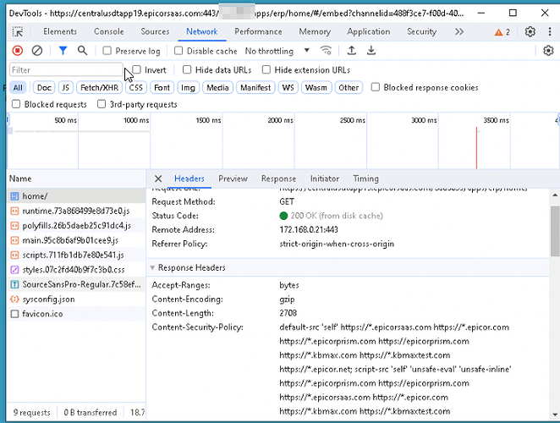This screenshot has height=423, width=560.
Task: Select favicon.ico request
Action: coord(76,314)
